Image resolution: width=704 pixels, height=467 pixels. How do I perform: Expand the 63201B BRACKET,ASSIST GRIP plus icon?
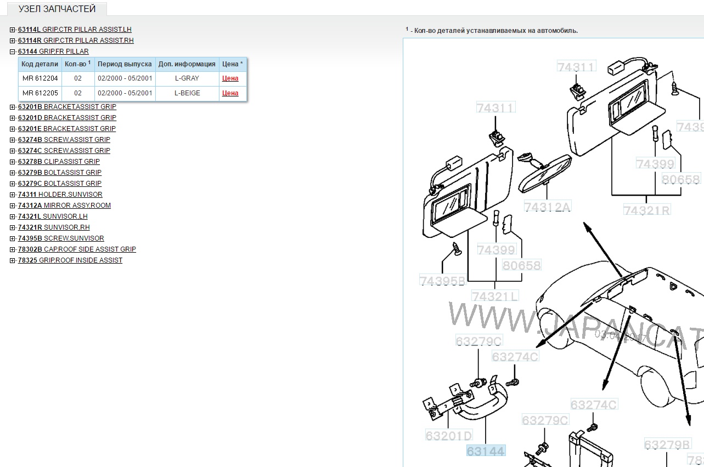(x=13, y=107)
